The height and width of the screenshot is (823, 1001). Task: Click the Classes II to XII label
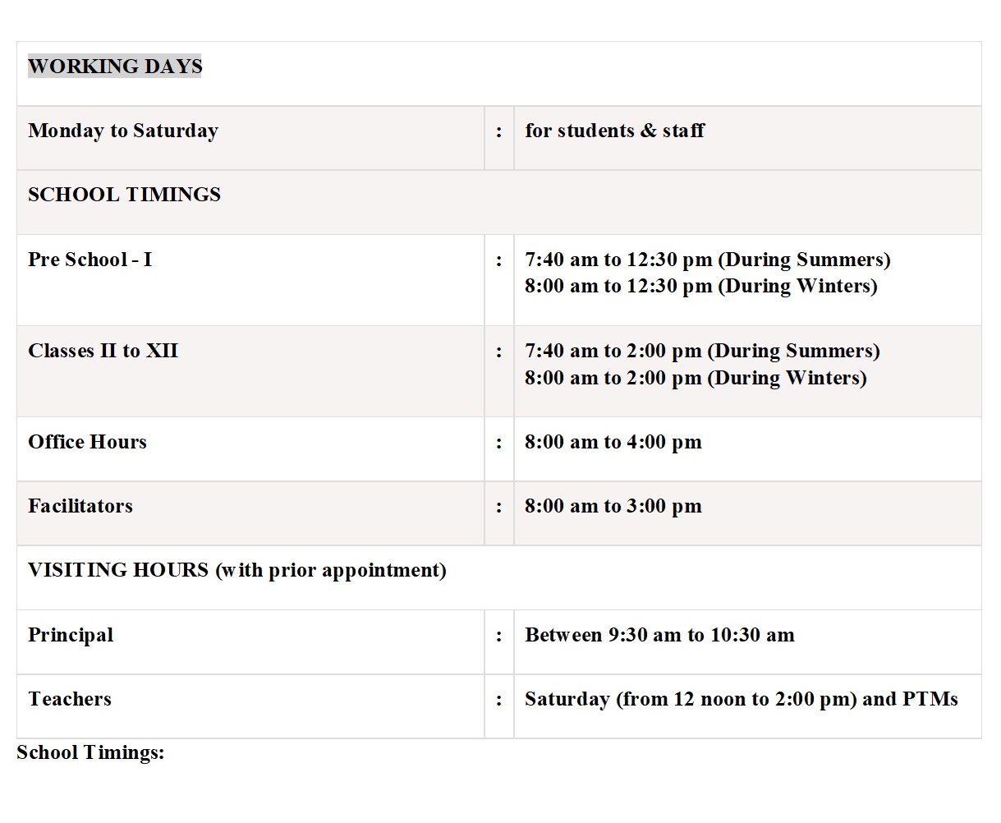point(103,351)
